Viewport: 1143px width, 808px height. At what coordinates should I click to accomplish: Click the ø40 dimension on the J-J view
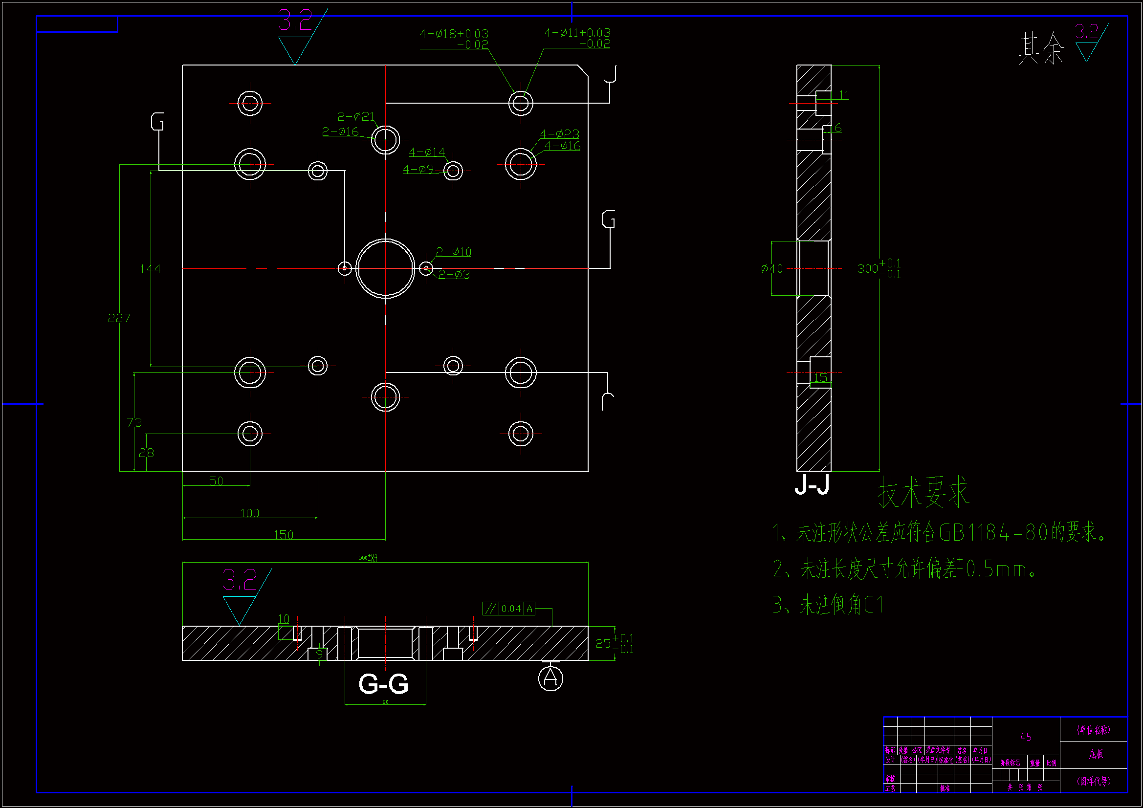[x=772, y=269]
